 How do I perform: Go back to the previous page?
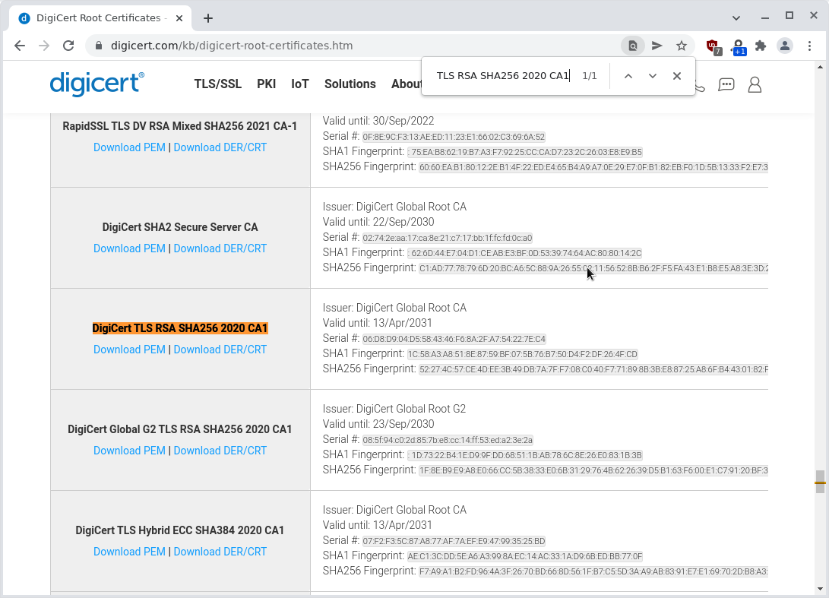tap(20, 46)
